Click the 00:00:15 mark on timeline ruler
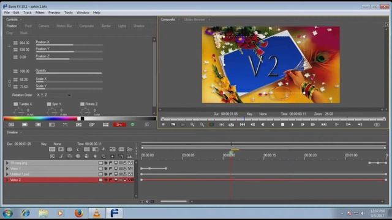Image resolution: width=392 pixels, height=220 pixels. click(x=269, y=155)
